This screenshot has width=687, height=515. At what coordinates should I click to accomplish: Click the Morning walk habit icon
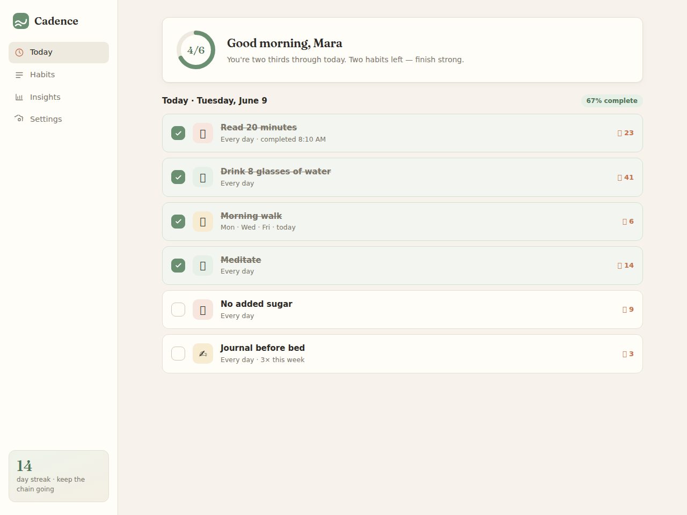[203, 222]
